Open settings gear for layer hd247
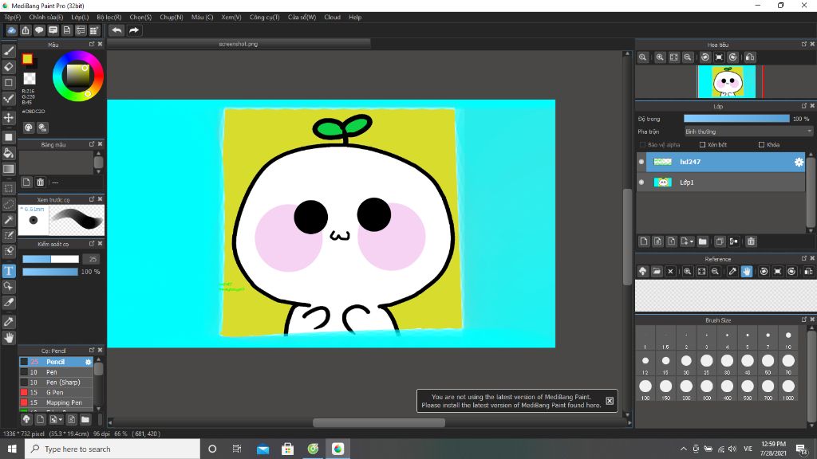Screen dimensions: 817x459 798,162
